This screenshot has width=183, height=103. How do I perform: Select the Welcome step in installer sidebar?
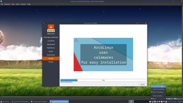51,34
